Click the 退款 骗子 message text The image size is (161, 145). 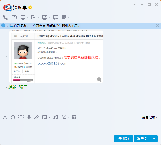(x=18, y=87)
